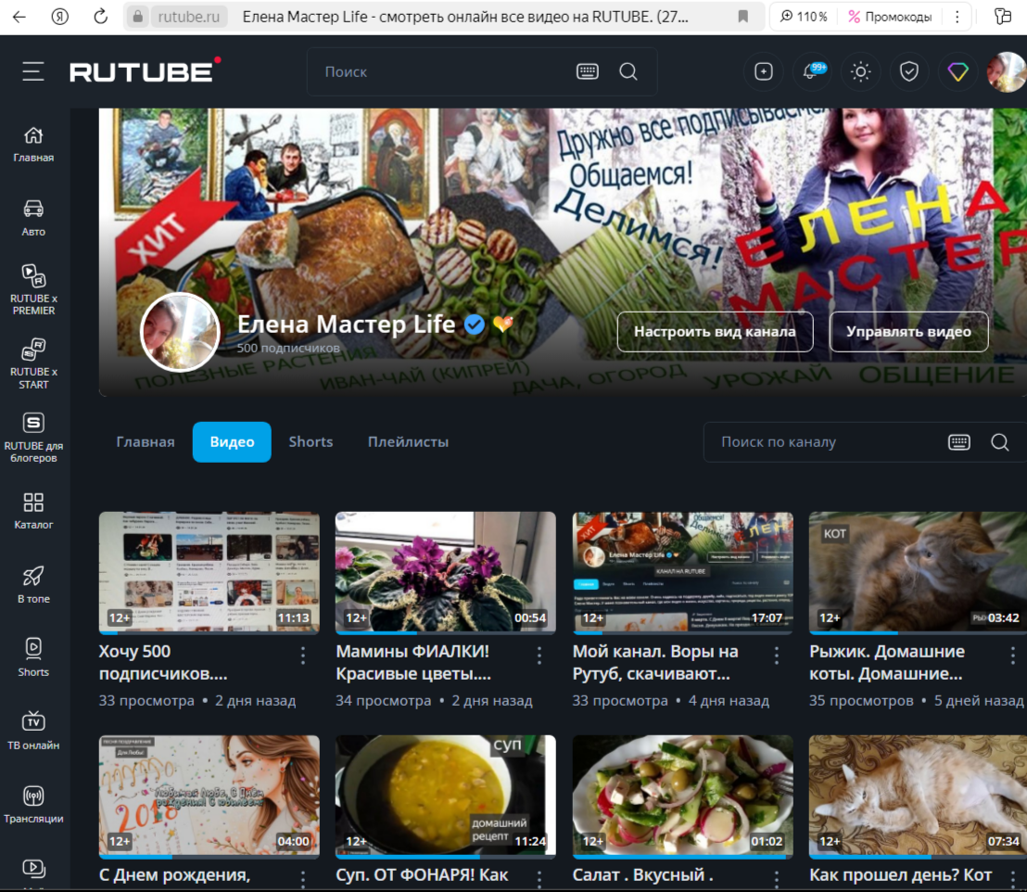
Task: Open the hamburger menu next to RUTUBE logo
Action: click(x=32, y=71)
